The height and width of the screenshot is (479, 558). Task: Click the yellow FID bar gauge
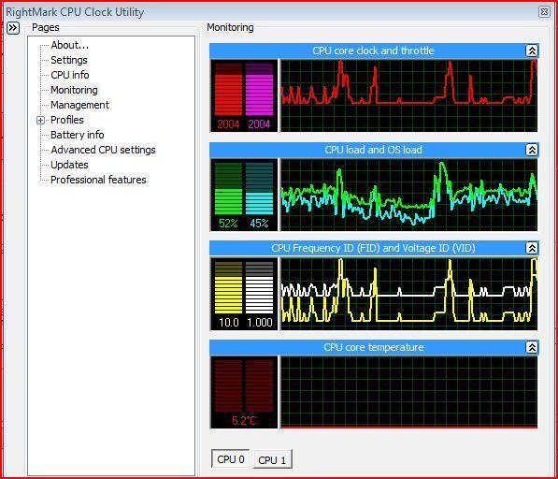[x=228, y=287]
